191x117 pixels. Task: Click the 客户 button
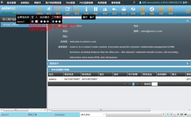coord(92,17)
